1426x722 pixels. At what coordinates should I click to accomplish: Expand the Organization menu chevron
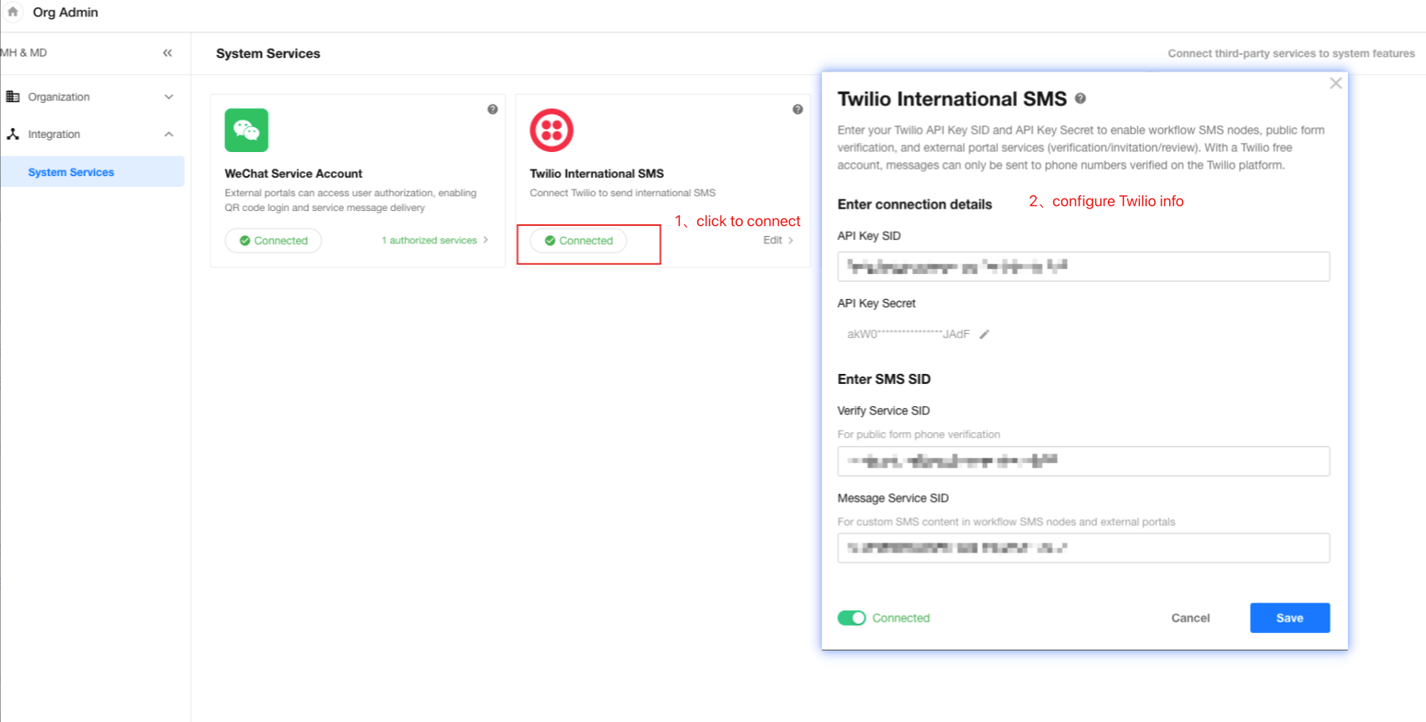(169, 96)
